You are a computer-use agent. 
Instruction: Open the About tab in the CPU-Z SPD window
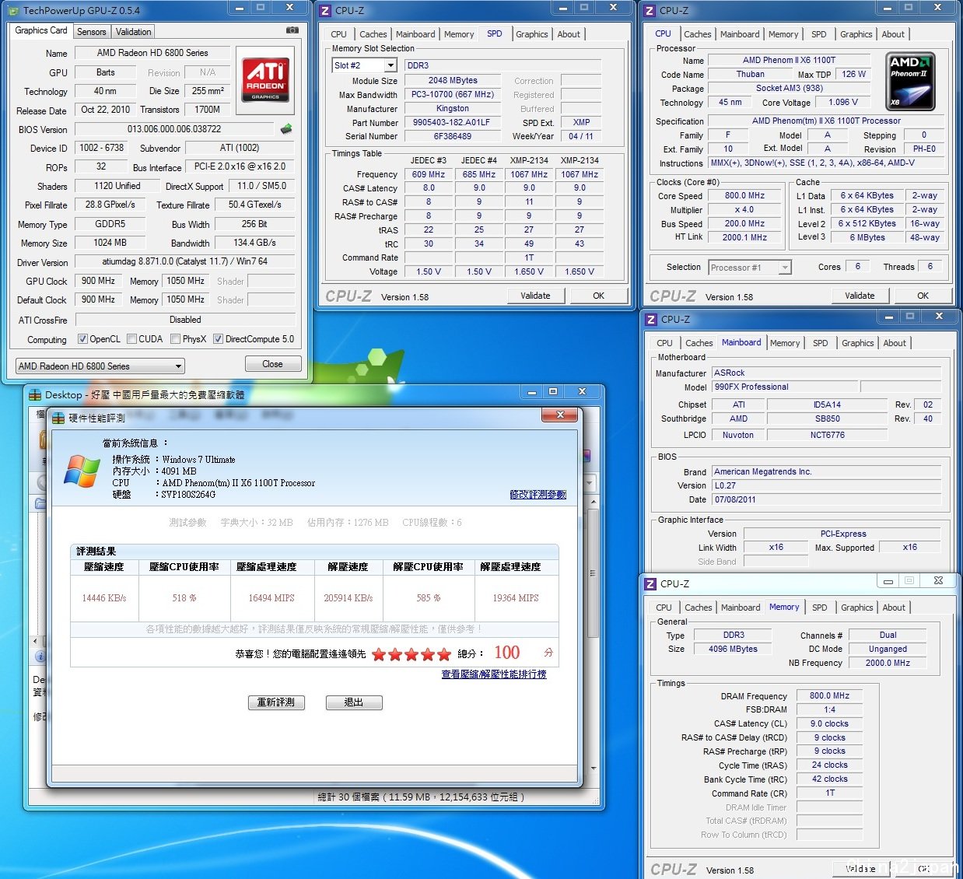[x=569, y=34]
